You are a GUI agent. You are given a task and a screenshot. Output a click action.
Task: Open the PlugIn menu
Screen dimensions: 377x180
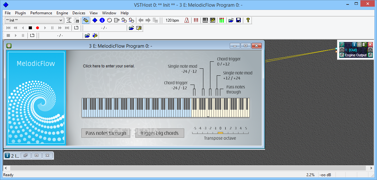(x=20, y=13)
